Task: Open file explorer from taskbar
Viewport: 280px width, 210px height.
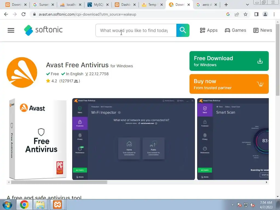Action: click(40, 205)
